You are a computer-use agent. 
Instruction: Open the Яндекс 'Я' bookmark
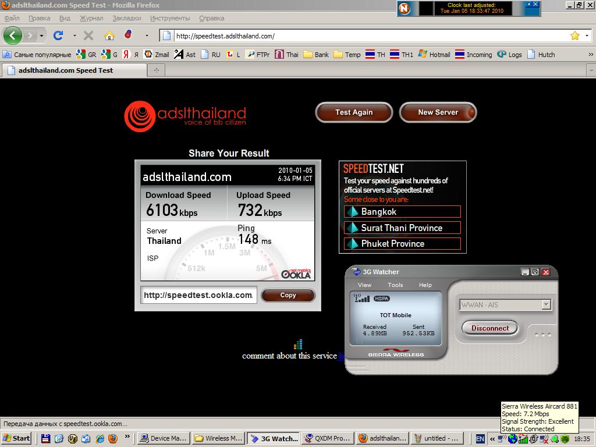click(130, 54)
